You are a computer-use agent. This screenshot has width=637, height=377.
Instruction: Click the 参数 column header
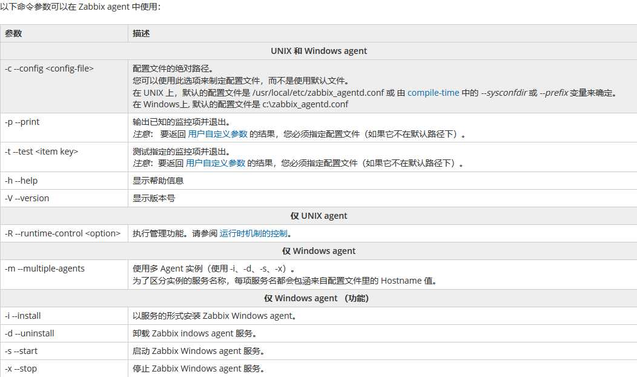click(x=64, y=33)
